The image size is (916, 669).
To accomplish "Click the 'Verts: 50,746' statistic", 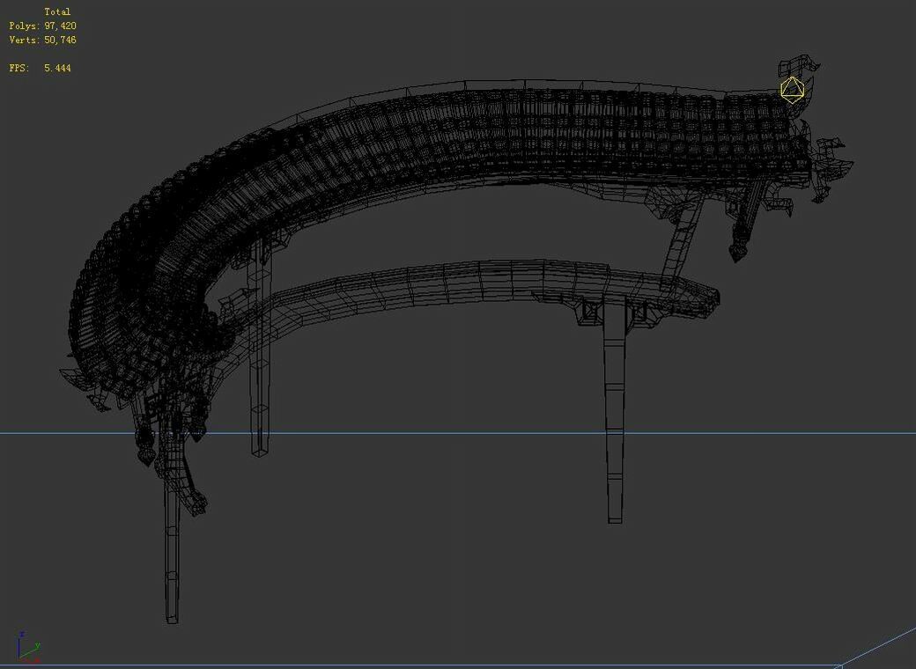I will tap(42, 40).
